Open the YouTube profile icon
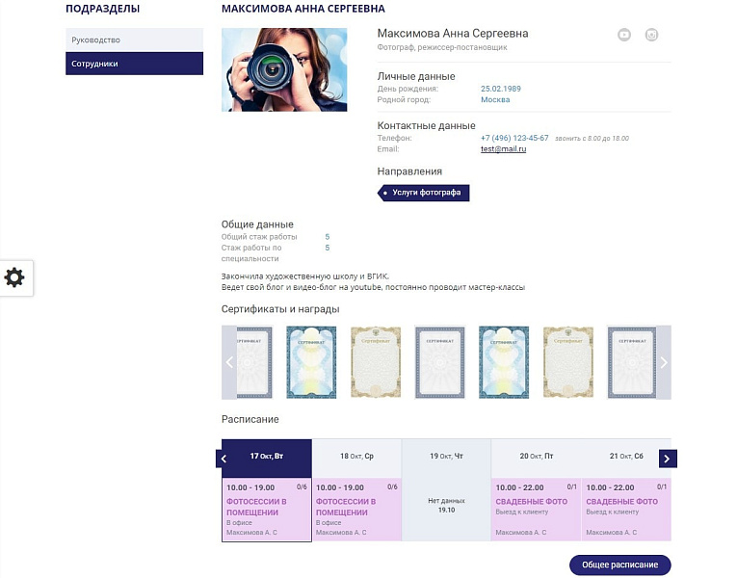This screenshot has width=737, height=578. pos(624,35)
